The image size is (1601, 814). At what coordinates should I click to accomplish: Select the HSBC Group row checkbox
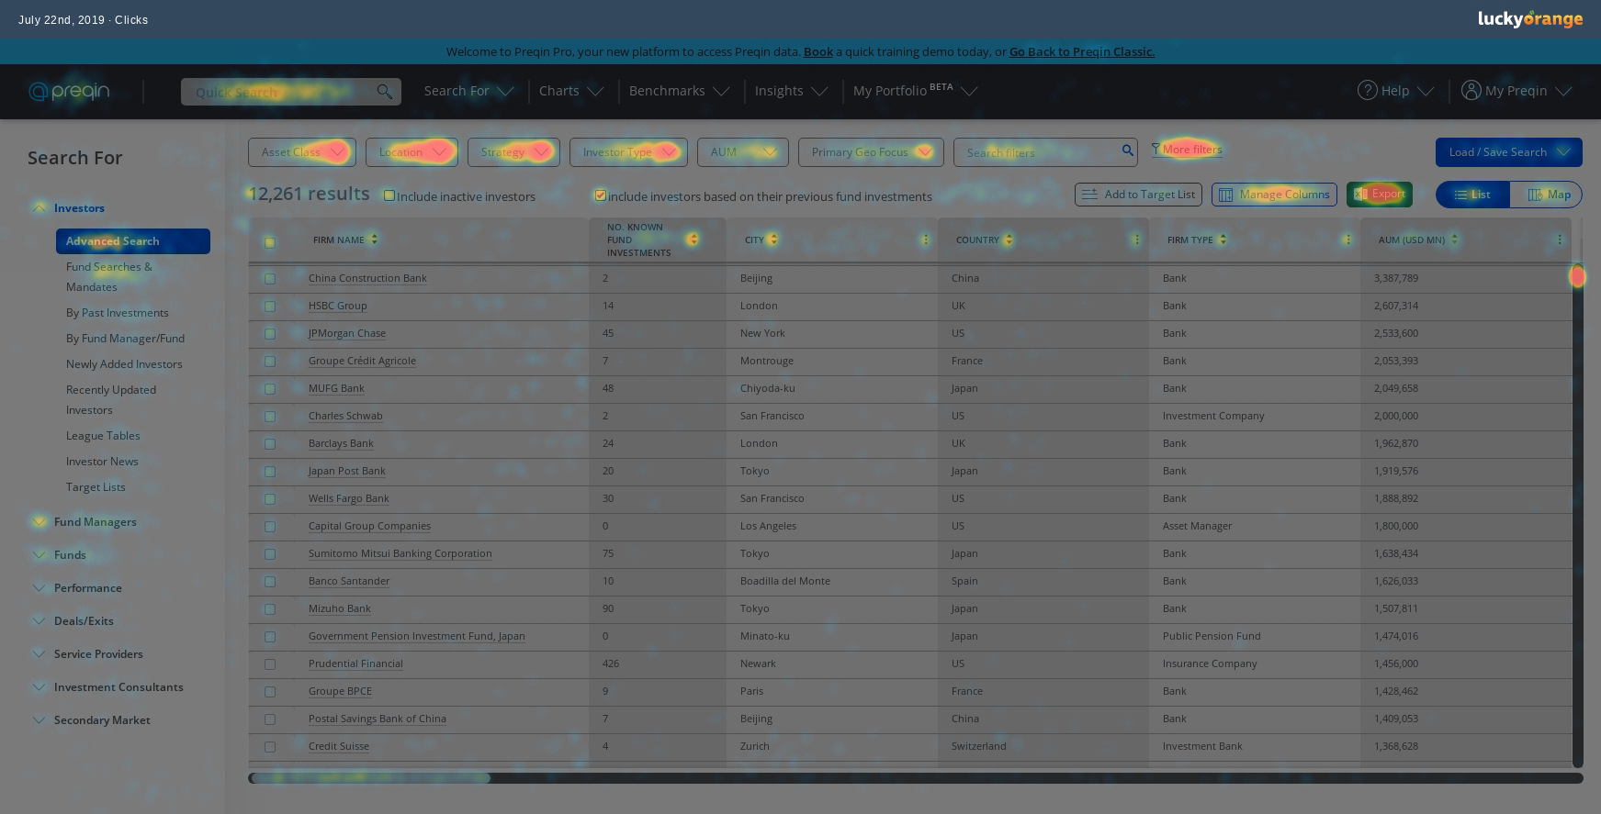pyautogui.click(x=269, y=306)
